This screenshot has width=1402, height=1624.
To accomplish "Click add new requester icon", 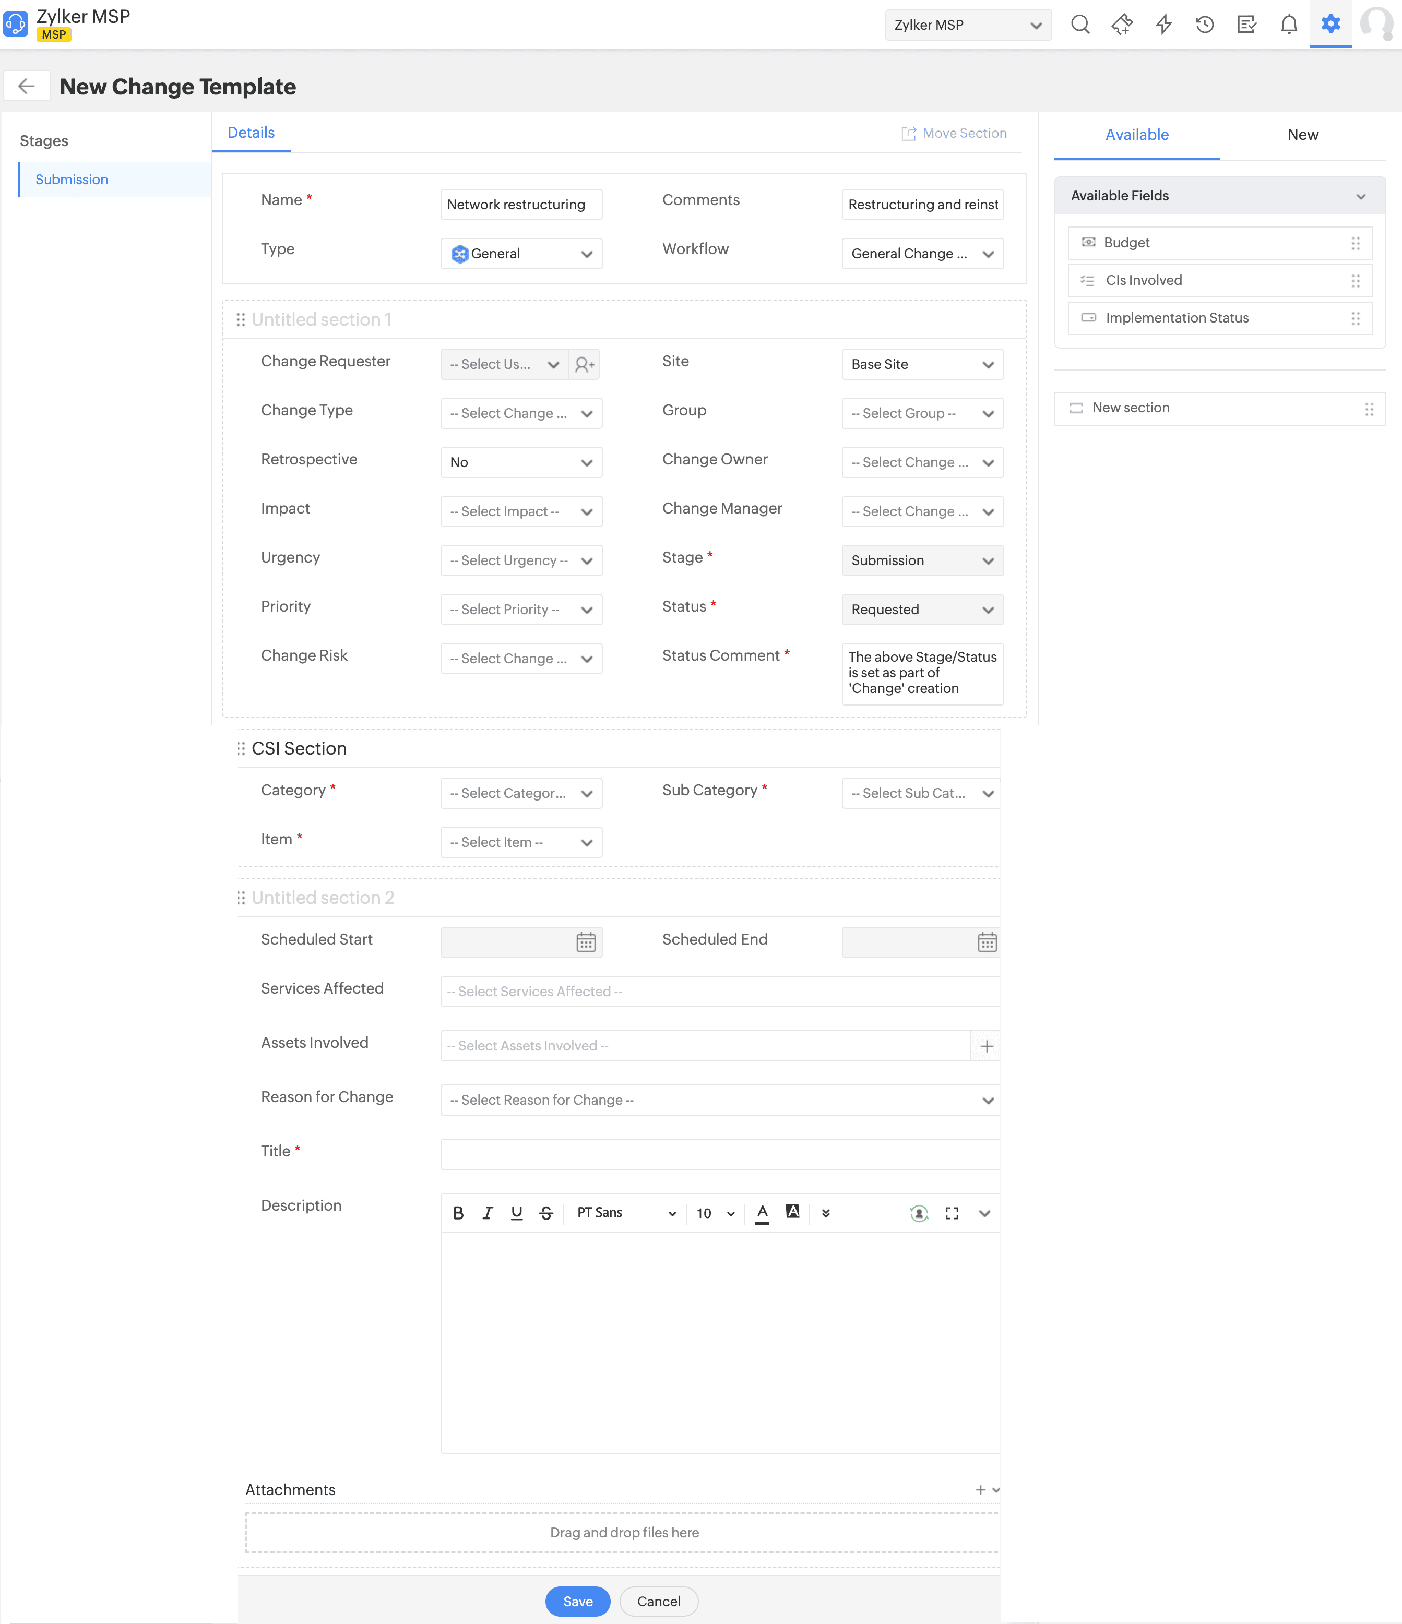I will 584,364.
